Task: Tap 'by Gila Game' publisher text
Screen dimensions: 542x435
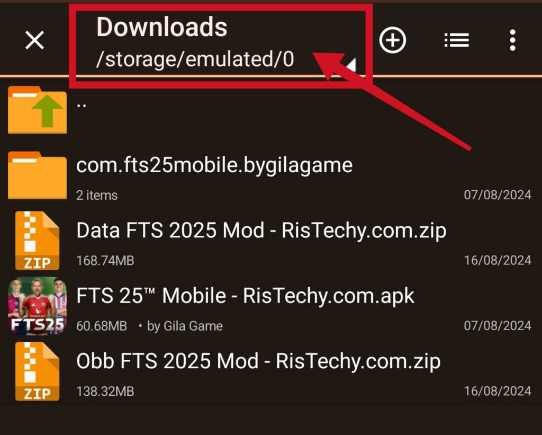Action: (185, 326)
